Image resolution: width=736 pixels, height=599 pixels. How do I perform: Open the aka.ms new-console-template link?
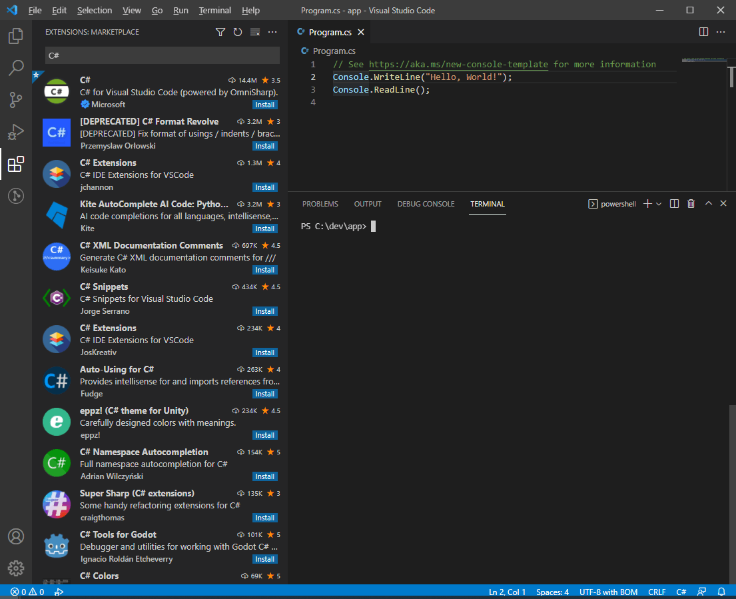(458, 65)
